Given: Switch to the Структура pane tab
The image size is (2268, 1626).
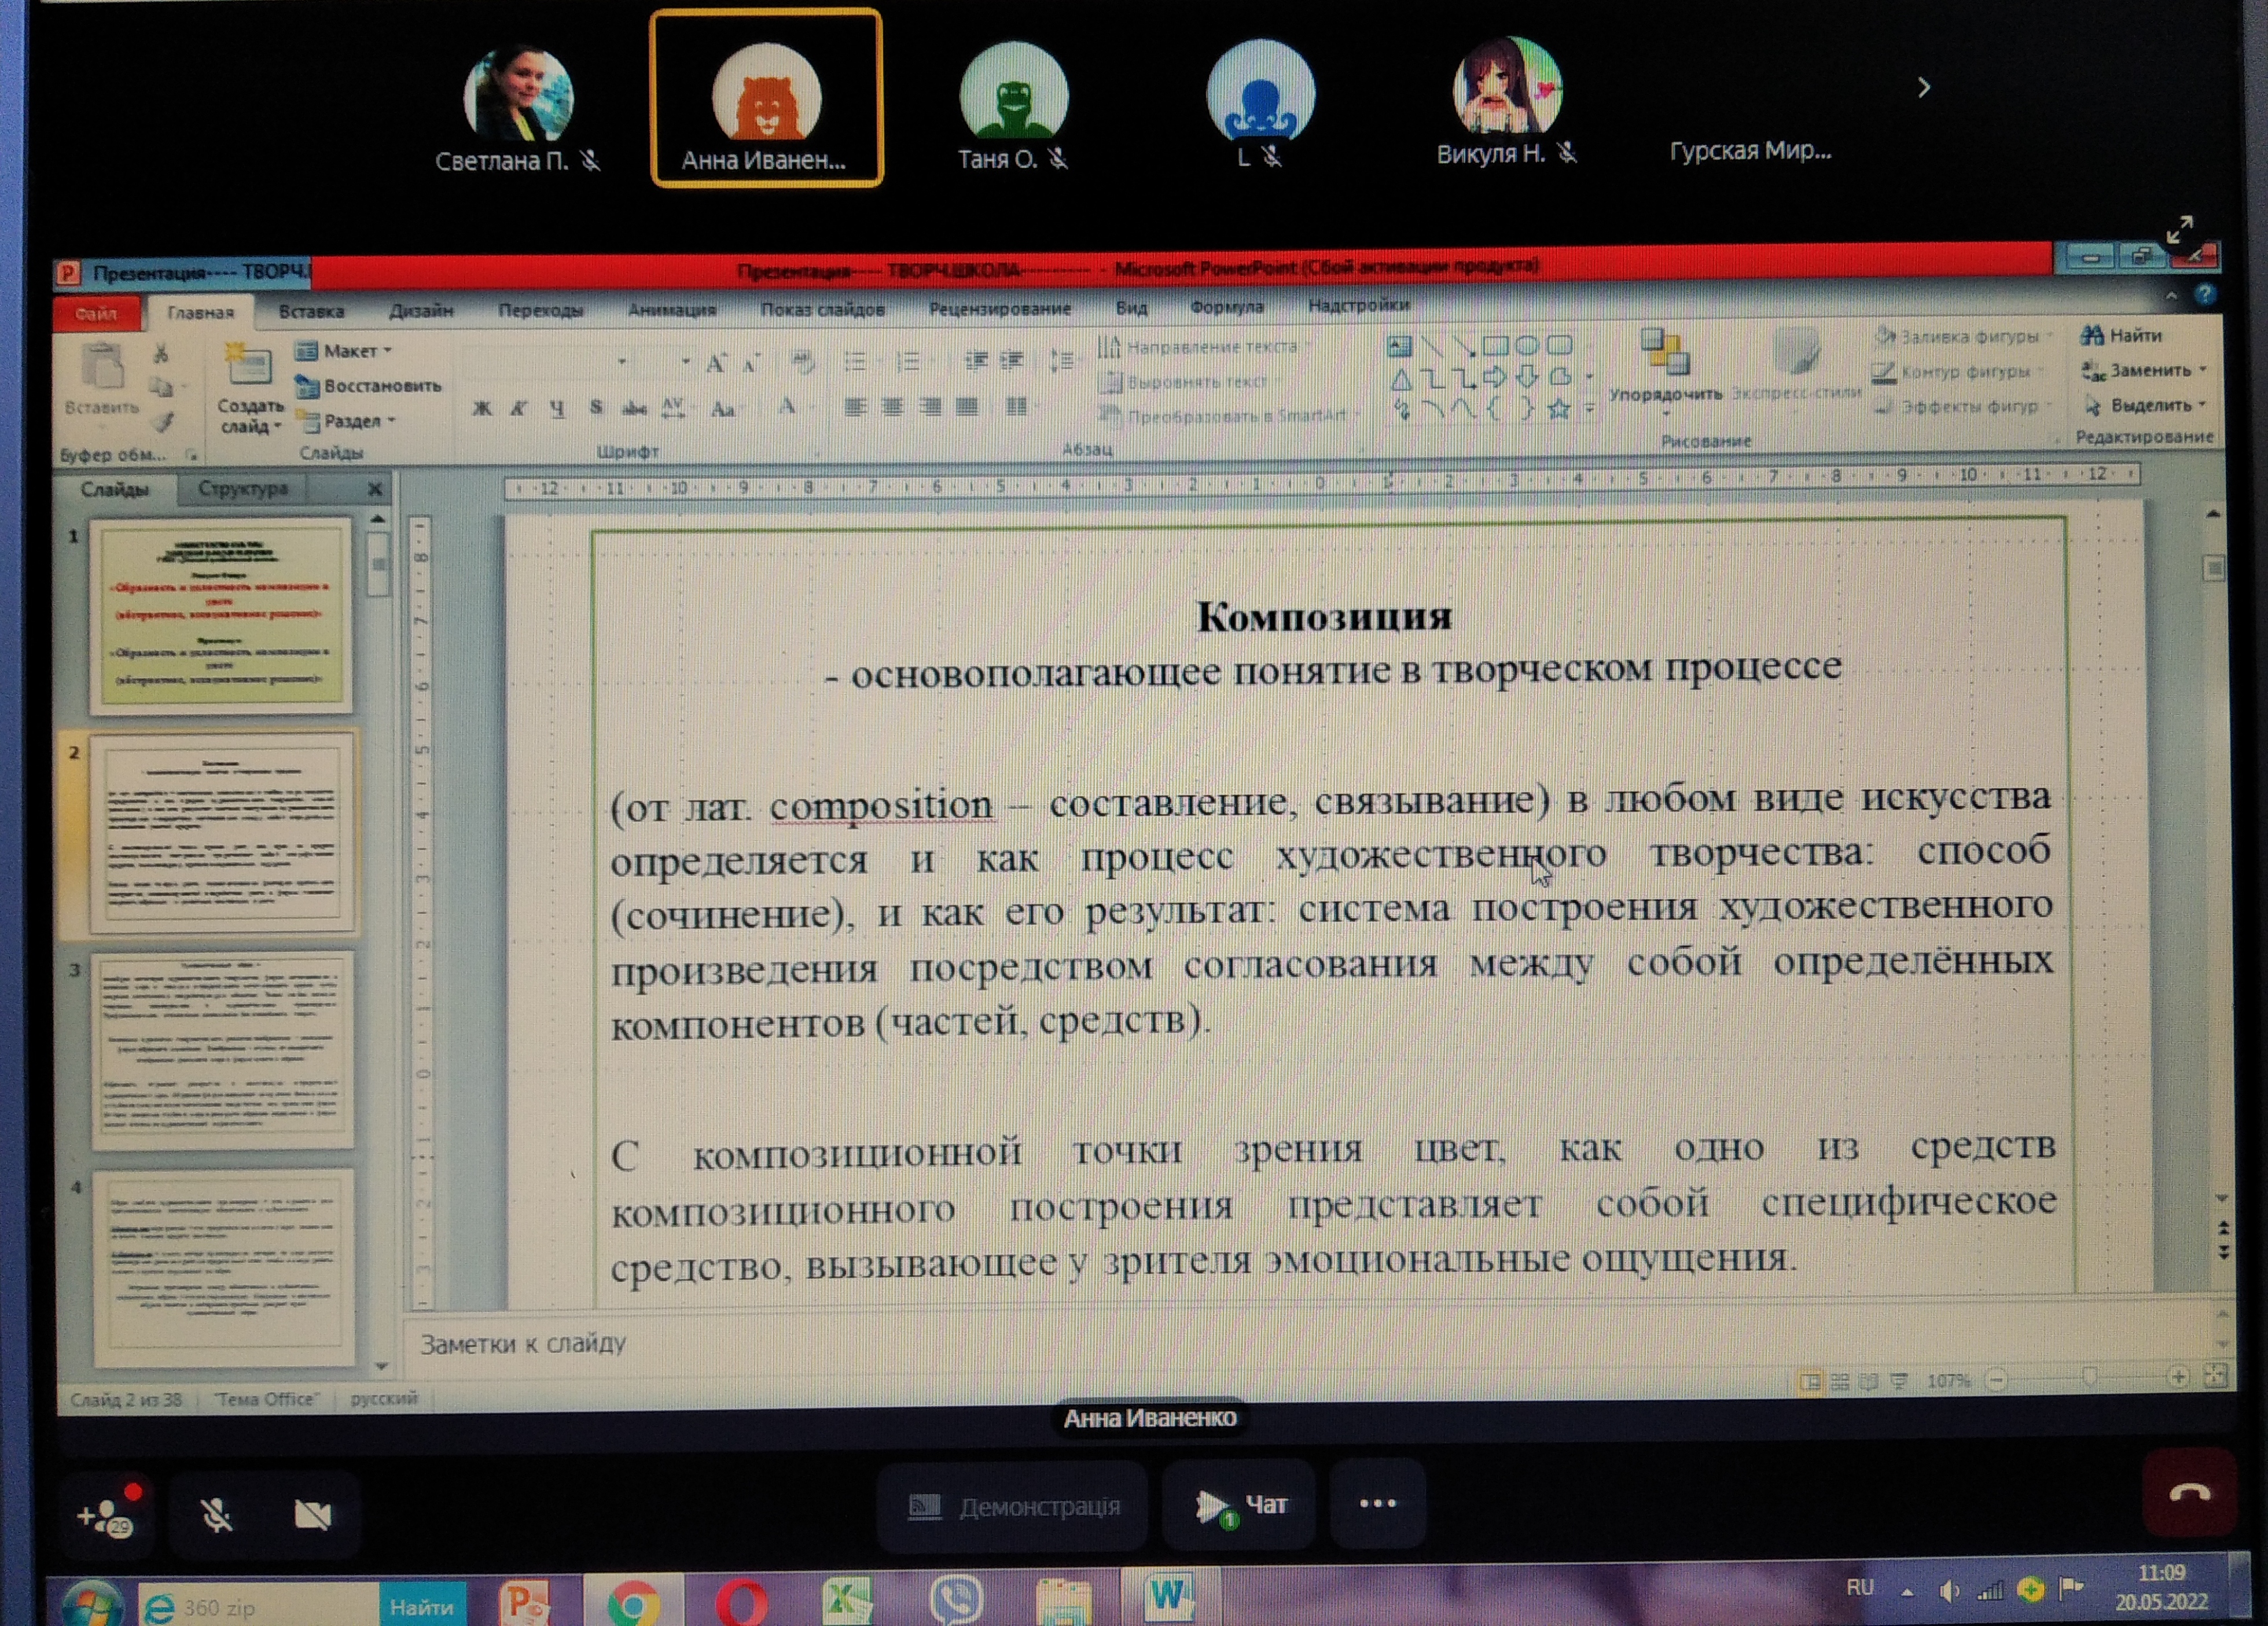Looking at the screenshot, I should click(242, 488).
